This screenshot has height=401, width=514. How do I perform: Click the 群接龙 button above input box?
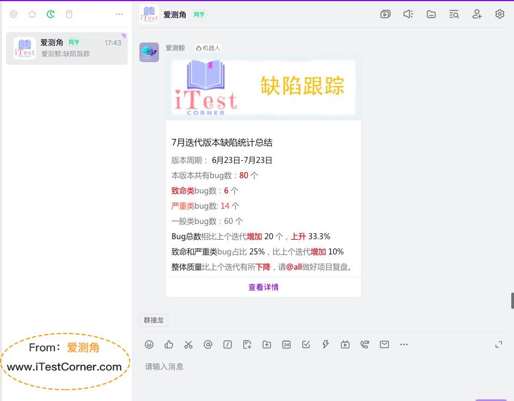153,320
